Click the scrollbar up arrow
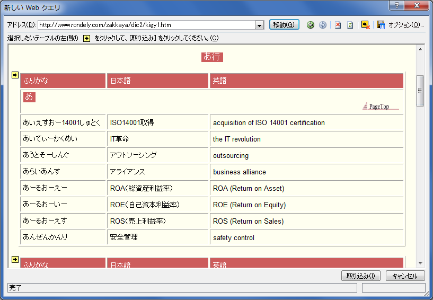This screenshot has height=300, width=433. pos(420,49)
